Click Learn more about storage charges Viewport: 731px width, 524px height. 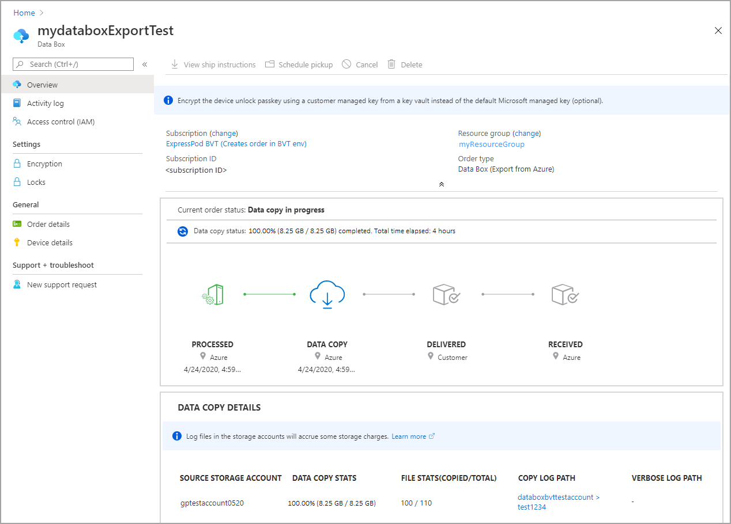coord(409,436)
